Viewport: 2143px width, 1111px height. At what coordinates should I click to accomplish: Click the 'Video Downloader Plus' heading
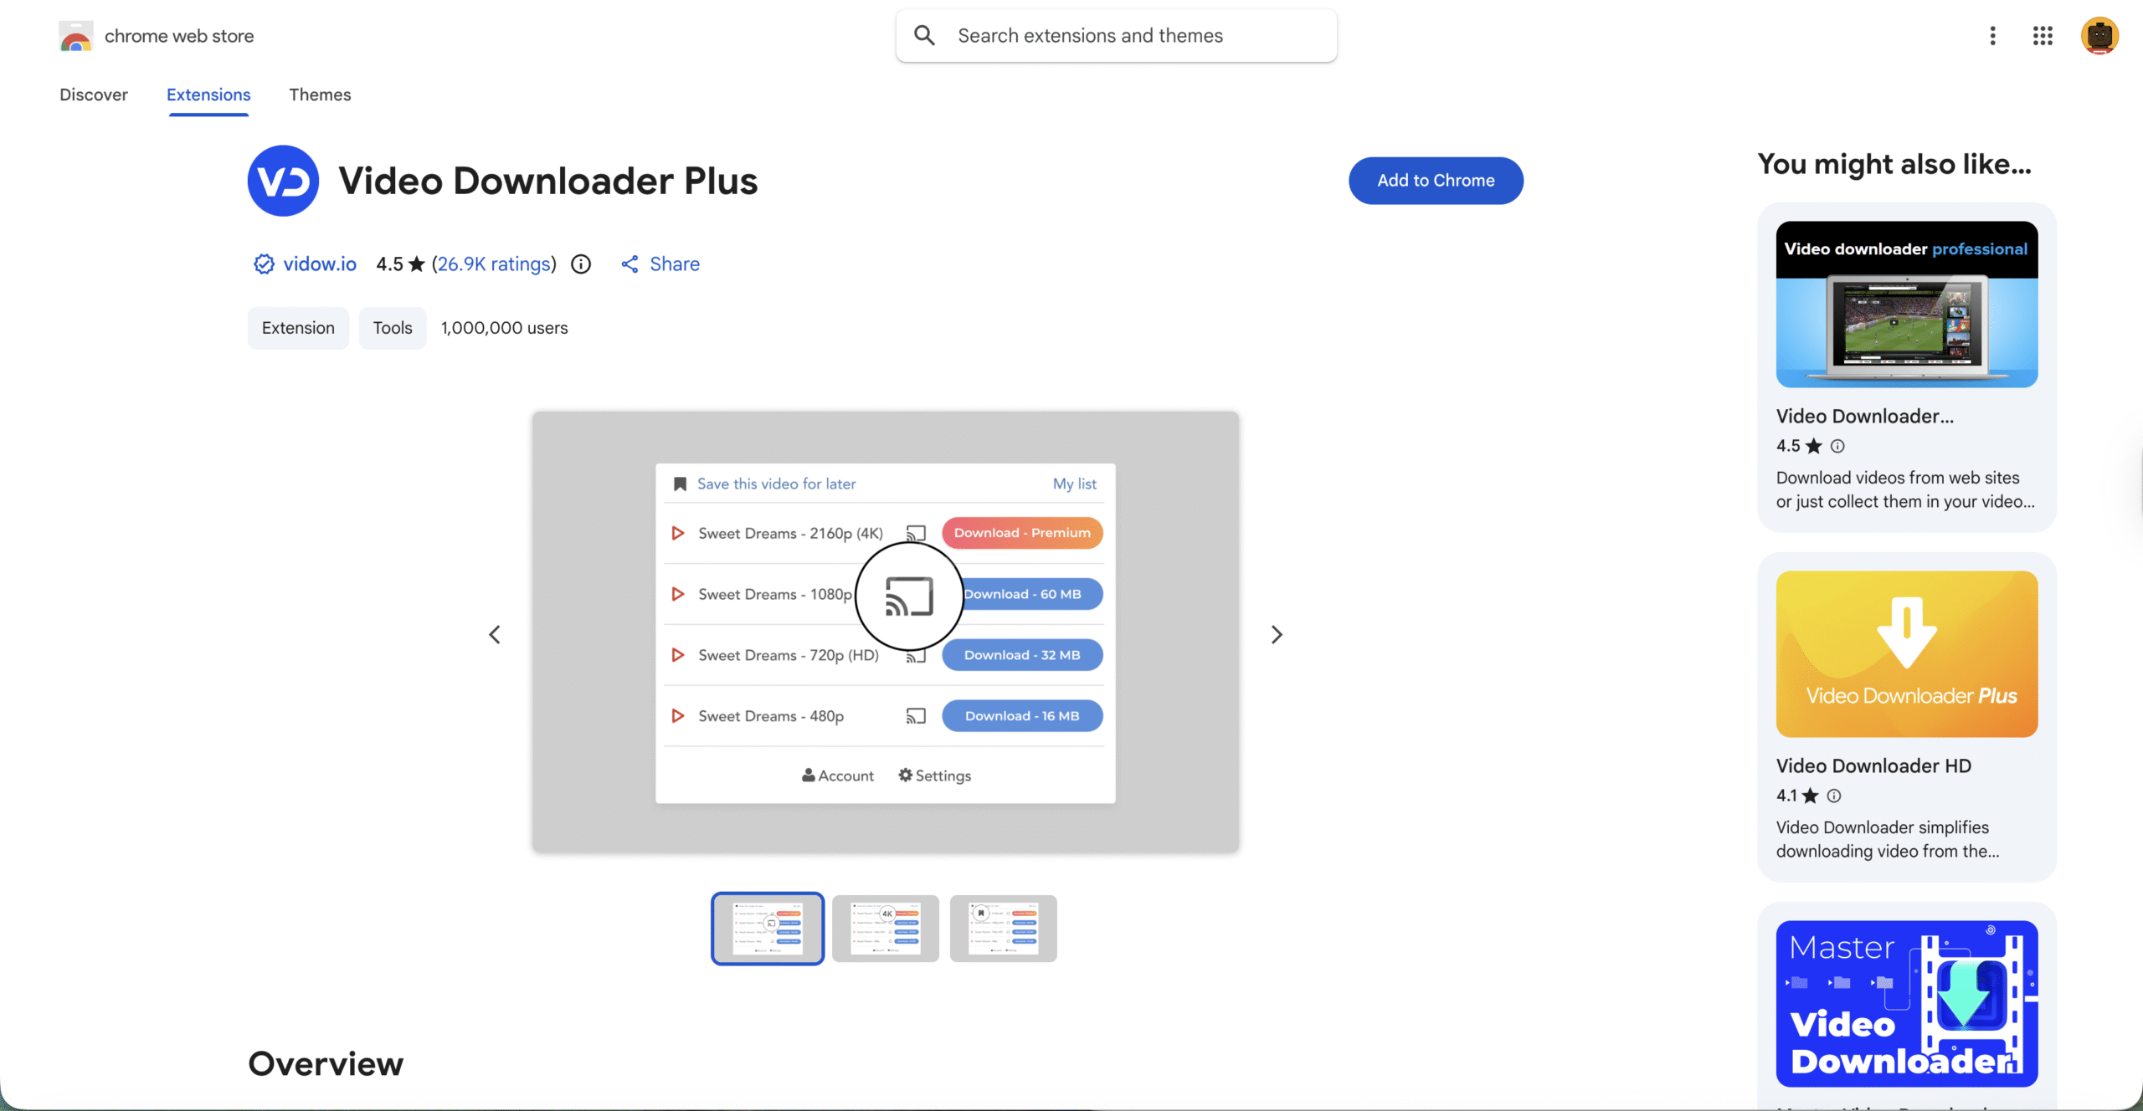coord(548,181)
